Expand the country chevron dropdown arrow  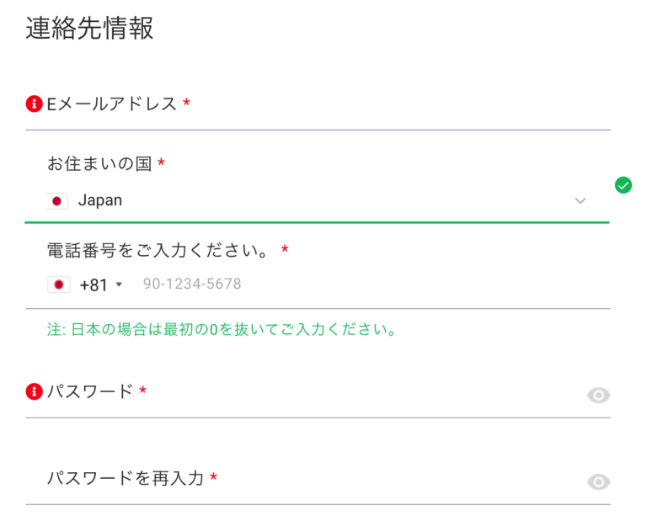(580, 200)
